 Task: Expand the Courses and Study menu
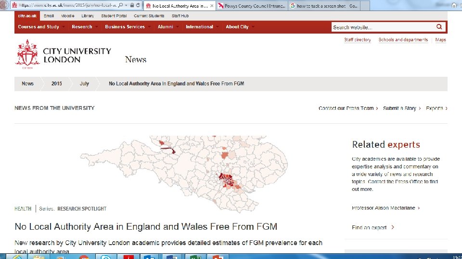(41, 27)
